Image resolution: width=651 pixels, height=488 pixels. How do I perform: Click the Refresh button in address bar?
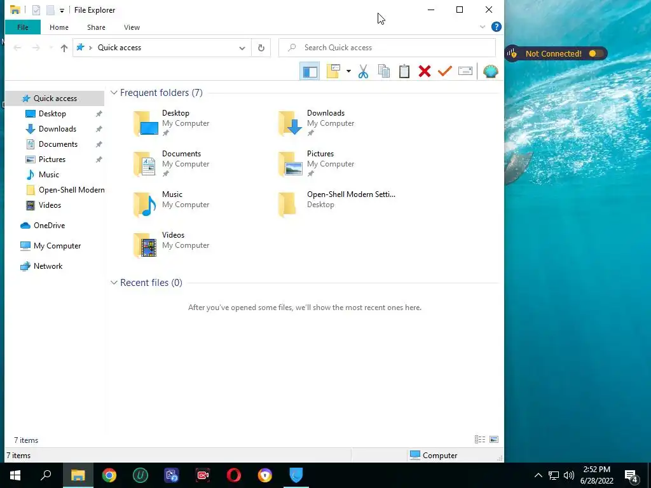[261, 48]
